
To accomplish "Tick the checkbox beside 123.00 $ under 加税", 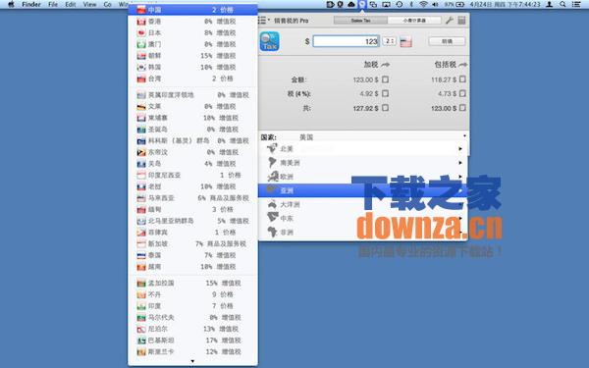I will pyautogui.click(x=385, y=79).
